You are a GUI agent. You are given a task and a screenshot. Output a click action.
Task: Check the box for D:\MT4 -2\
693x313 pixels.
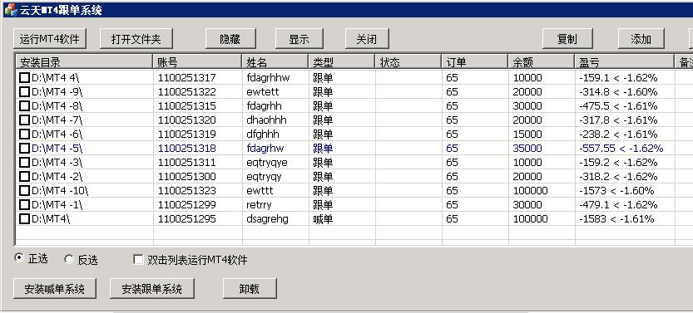(25, 177)
